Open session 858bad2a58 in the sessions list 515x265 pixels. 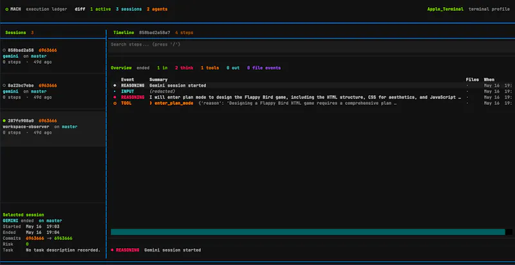coord(53,56)
